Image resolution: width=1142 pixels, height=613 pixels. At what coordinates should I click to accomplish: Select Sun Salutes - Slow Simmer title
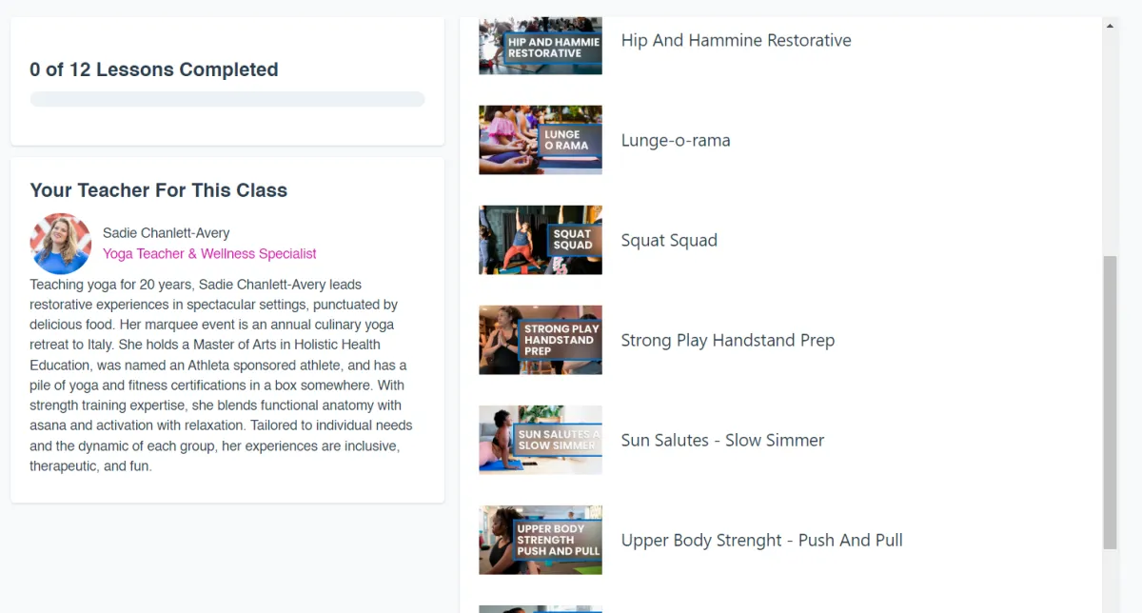(x=722, y=440)
